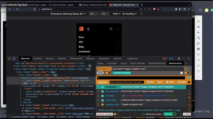This screenshot has width=213, height=119.
Task: Click the device width input showing 360
Action: (x=93, y=14)
